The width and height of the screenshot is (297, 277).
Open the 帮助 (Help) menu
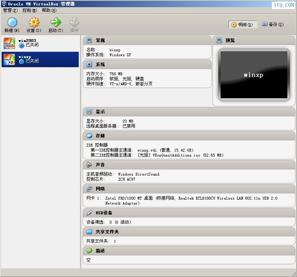pos(49,10)
